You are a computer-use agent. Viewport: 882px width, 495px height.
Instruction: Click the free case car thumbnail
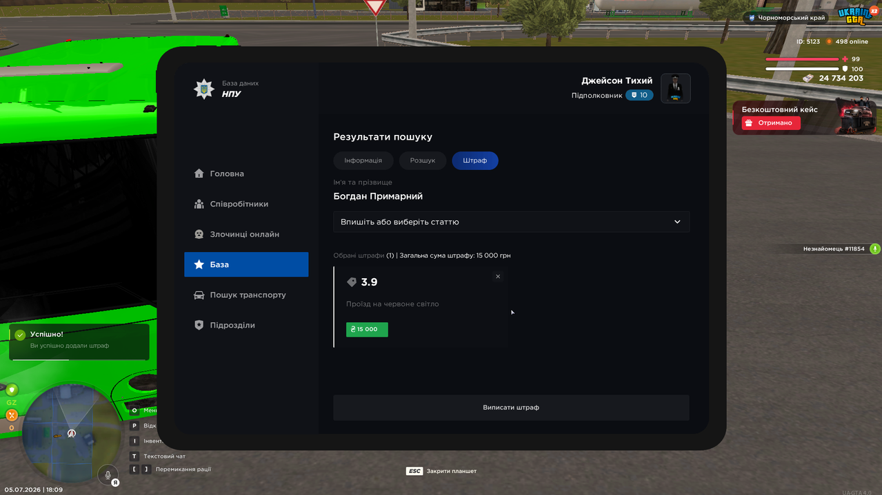pyautogui.click(x=856, y=116)
